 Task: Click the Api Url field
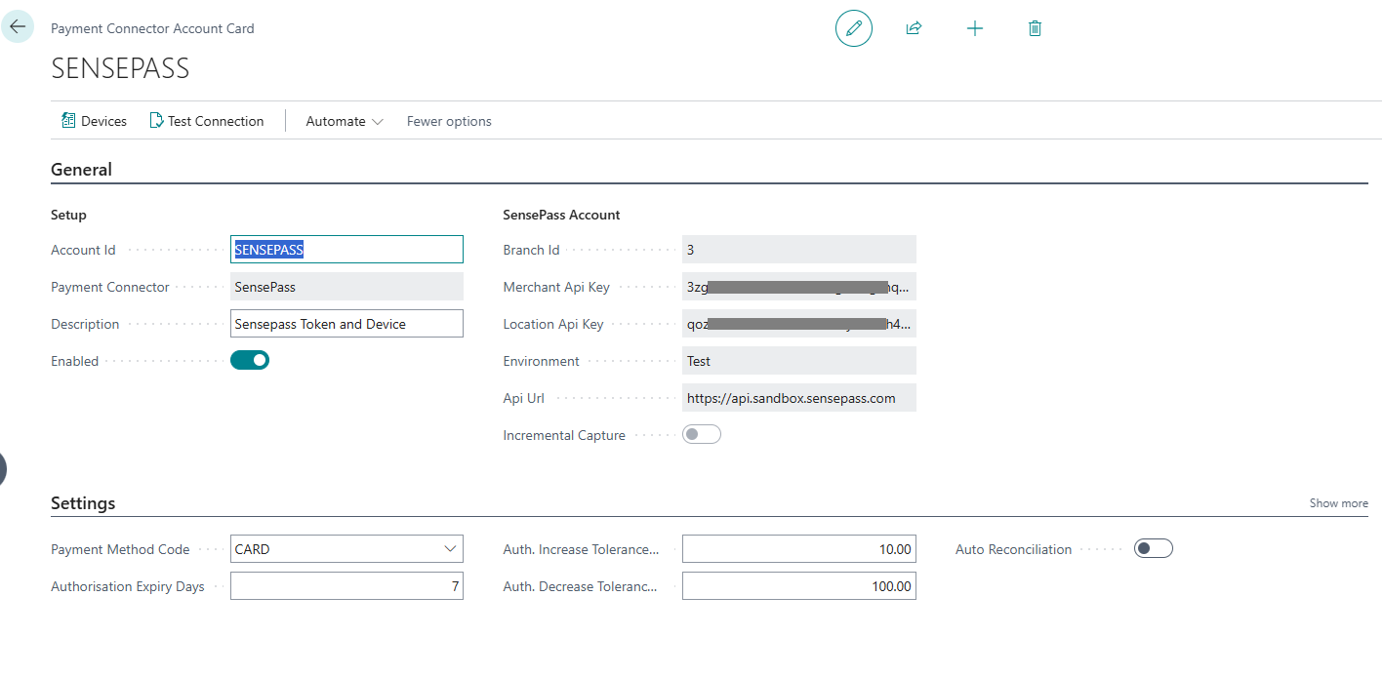coord(798,398)
